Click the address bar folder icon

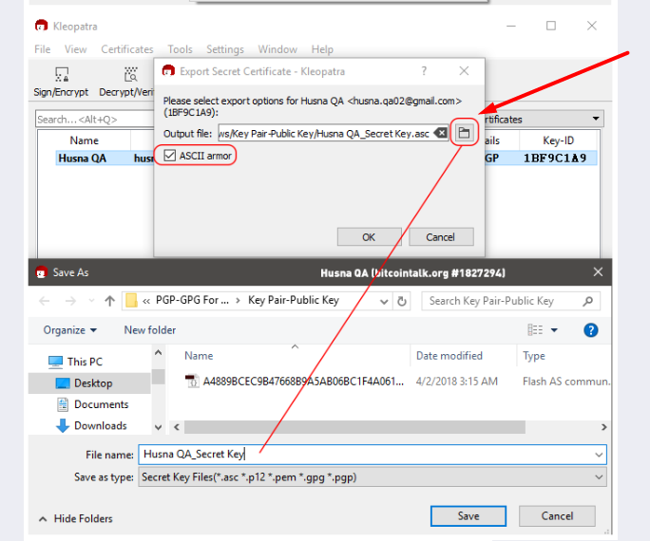pyautogui.click(x=131, y=301)
